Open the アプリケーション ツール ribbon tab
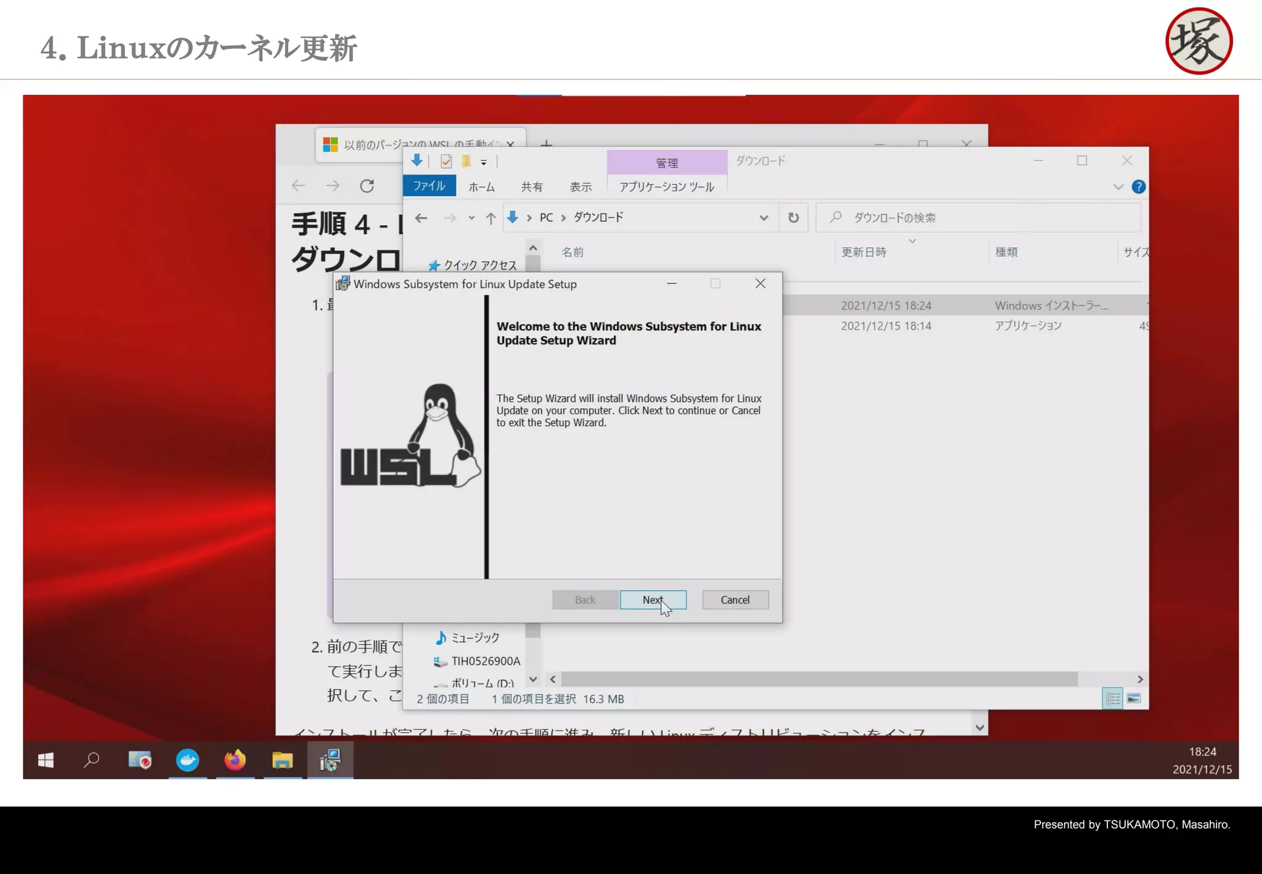 (667, 187)
